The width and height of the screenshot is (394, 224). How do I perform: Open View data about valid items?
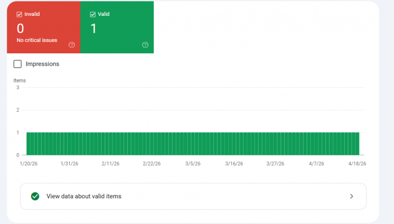pyautogui.click(x=84, y=196)
